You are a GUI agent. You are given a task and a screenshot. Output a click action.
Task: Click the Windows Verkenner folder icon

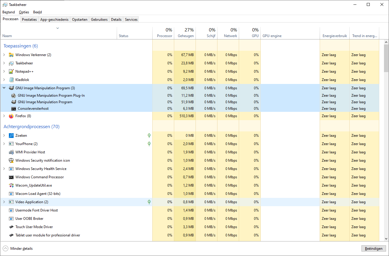click(11, 55)
